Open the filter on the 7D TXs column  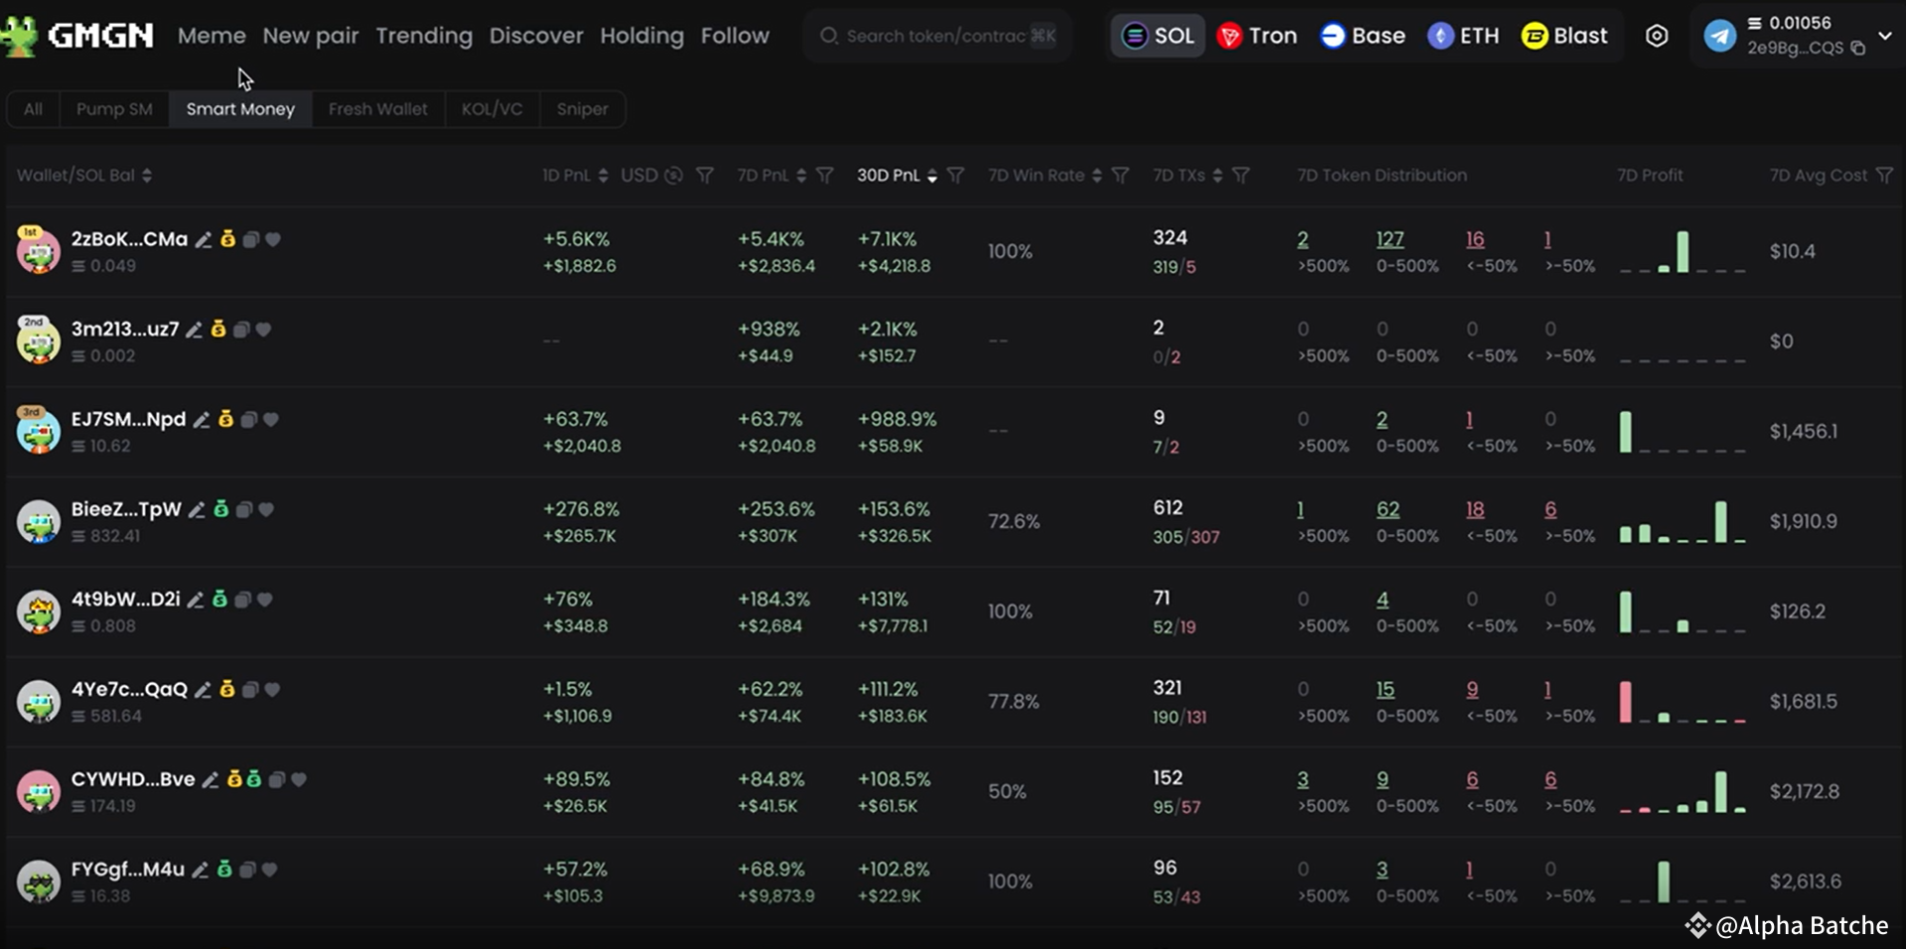[1242, 175]
